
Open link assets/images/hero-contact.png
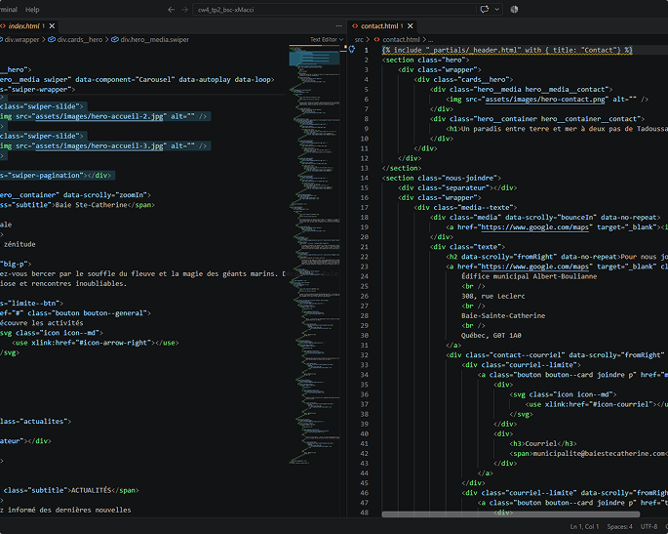(x=545, y=99)
